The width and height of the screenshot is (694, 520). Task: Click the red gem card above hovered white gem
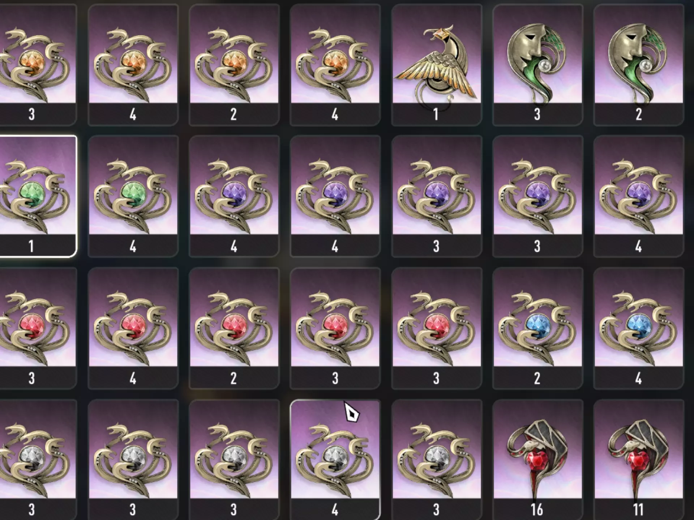335,328
